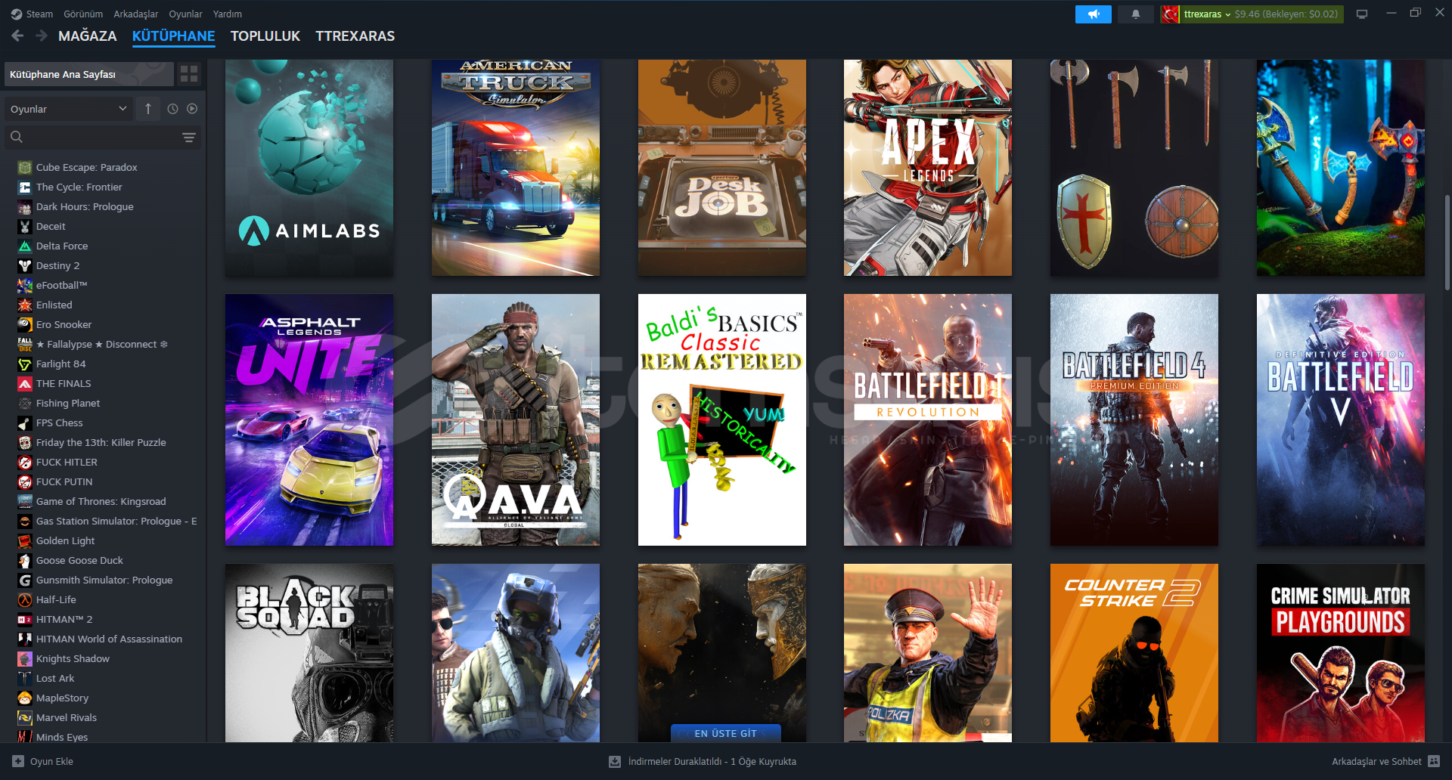
Task: Open the Oyunlar category dropdown
Action: (69, 109)
